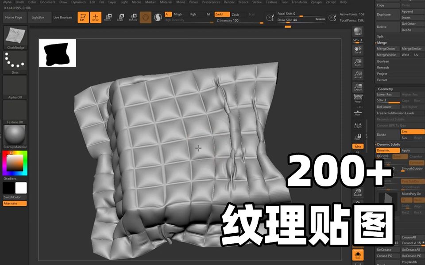This screenshot has height=265, width=425.
Task: Toggle Live Boolean
Action: pyautogui.click(x=62, y=17)
